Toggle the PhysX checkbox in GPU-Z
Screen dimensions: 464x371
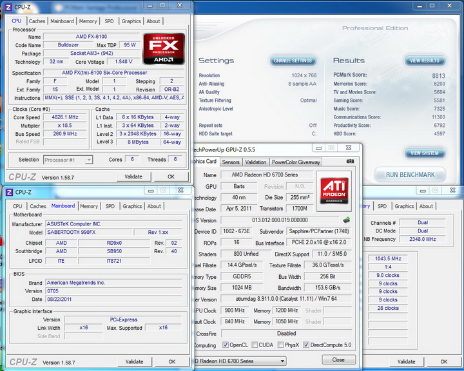pyautogui.click(x=280, y=345)
